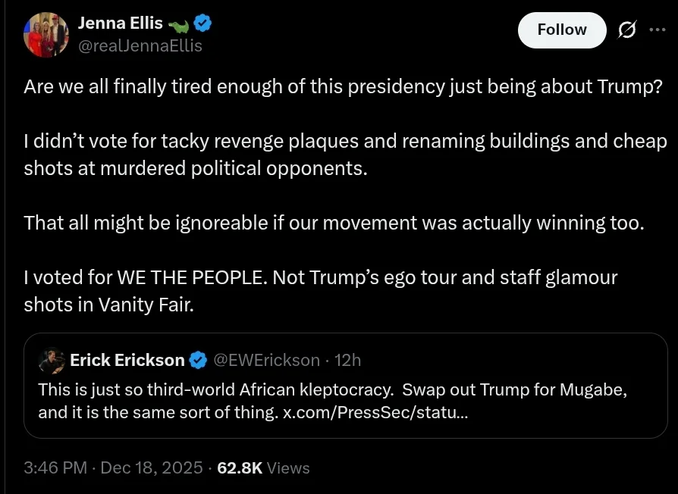This screenshot has height=494, width=678.
Task: Click Jenna Ellis's blue verified badge
Action: 204,23
